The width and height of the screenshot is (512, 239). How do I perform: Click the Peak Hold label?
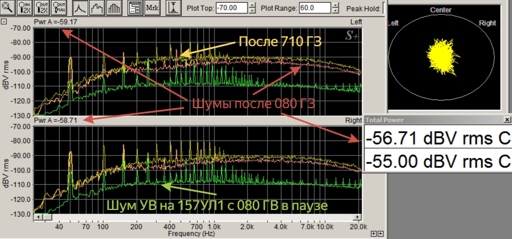pos(363,9)
